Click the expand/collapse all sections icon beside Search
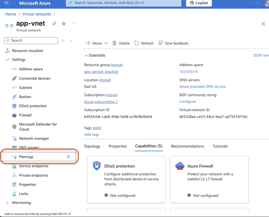The width and height of the screenshot is (269, 217). (63, 41)
